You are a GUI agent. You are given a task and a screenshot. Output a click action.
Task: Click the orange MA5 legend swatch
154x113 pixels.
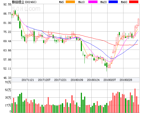pos(70,2)
